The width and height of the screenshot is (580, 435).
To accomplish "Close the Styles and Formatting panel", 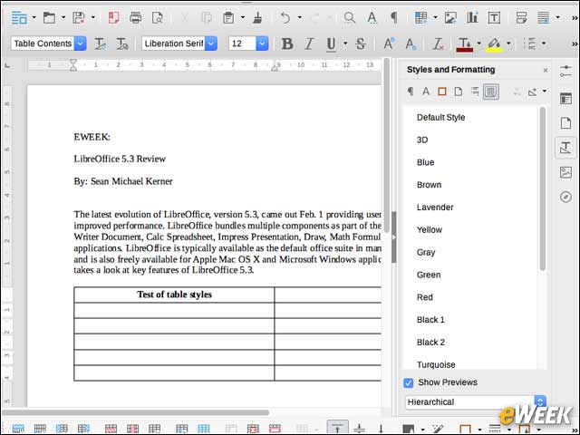I will tap(546, 70).
